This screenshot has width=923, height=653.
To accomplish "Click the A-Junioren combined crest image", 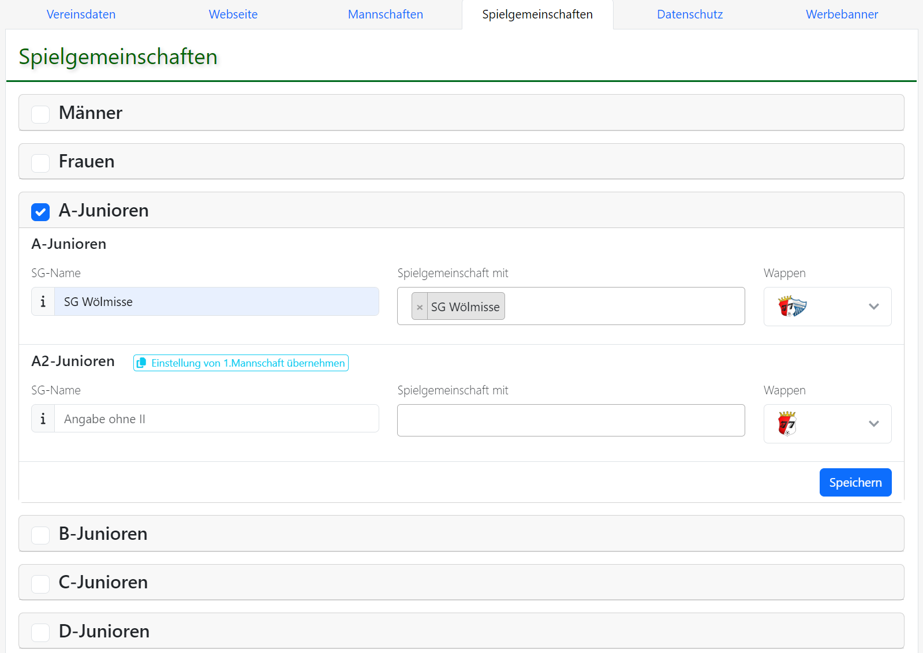I will [x=792, y=307].
